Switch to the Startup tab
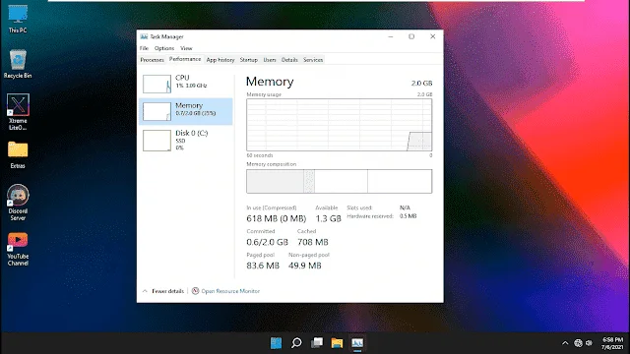This screenshot has width=630, height=354. pyautogui.click(x=249, y=60)
